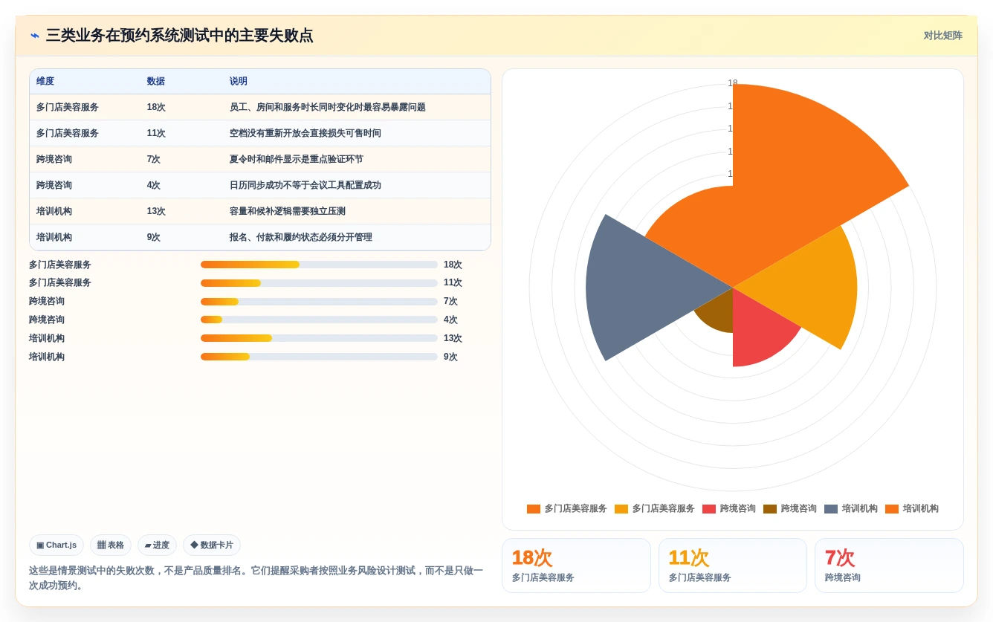Screen dimensions: 993x622
Task: Toggle the red 跨境咨询 legend swatch
Action: pyautogui.click(x=709, y=509)
